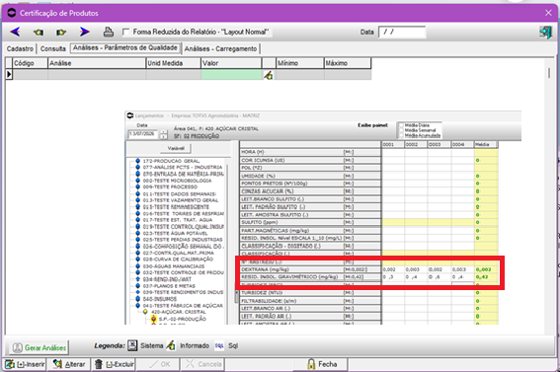Click the Fecha button
This screenshot has width=560, height=372.
point(321,364)
